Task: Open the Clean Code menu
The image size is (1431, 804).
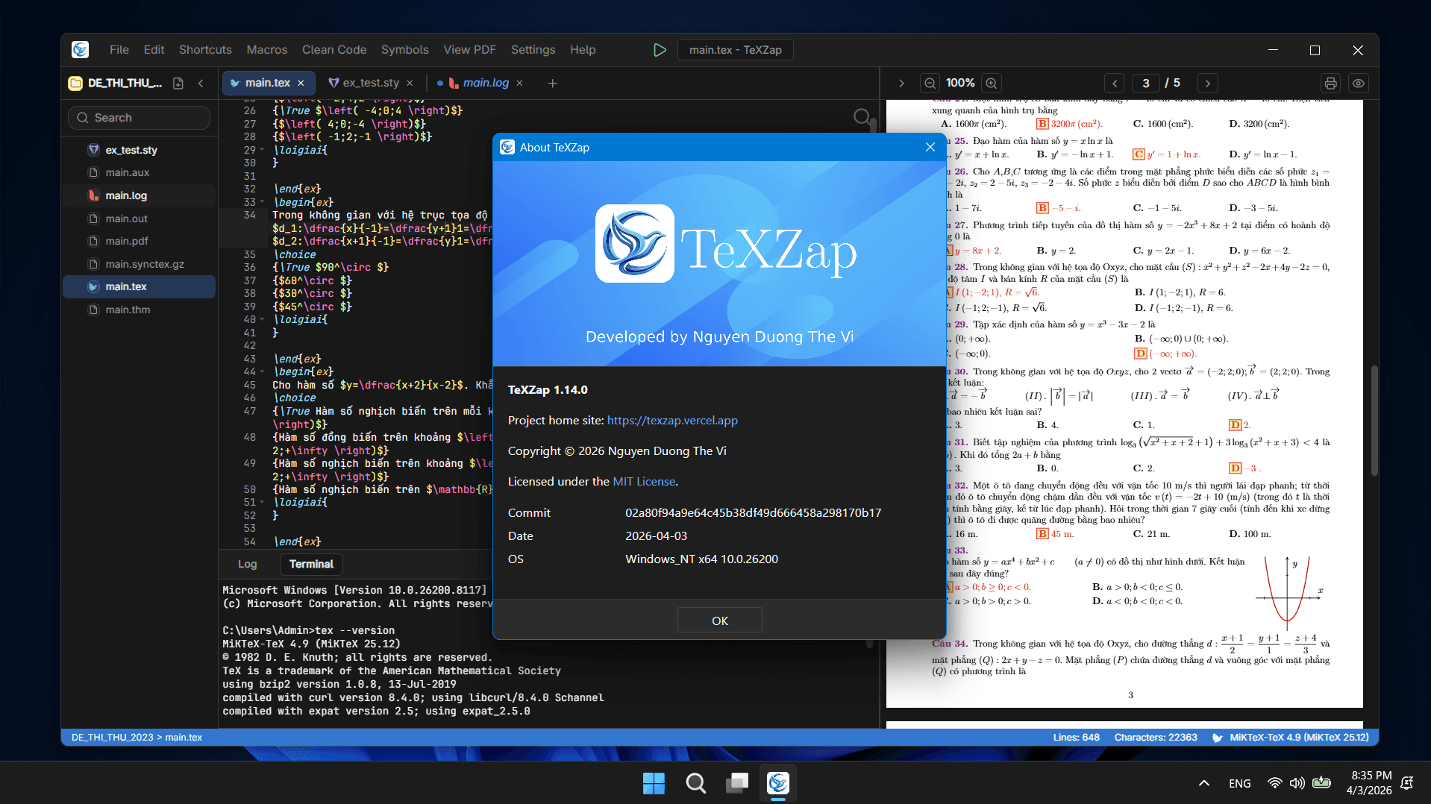Action: [x=334, y=50]
